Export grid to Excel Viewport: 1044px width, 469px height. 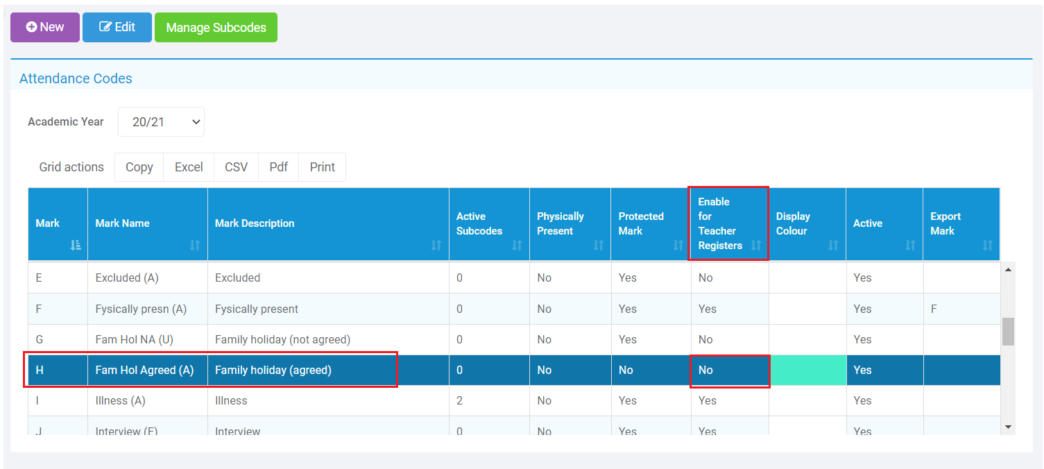point(189,167)
